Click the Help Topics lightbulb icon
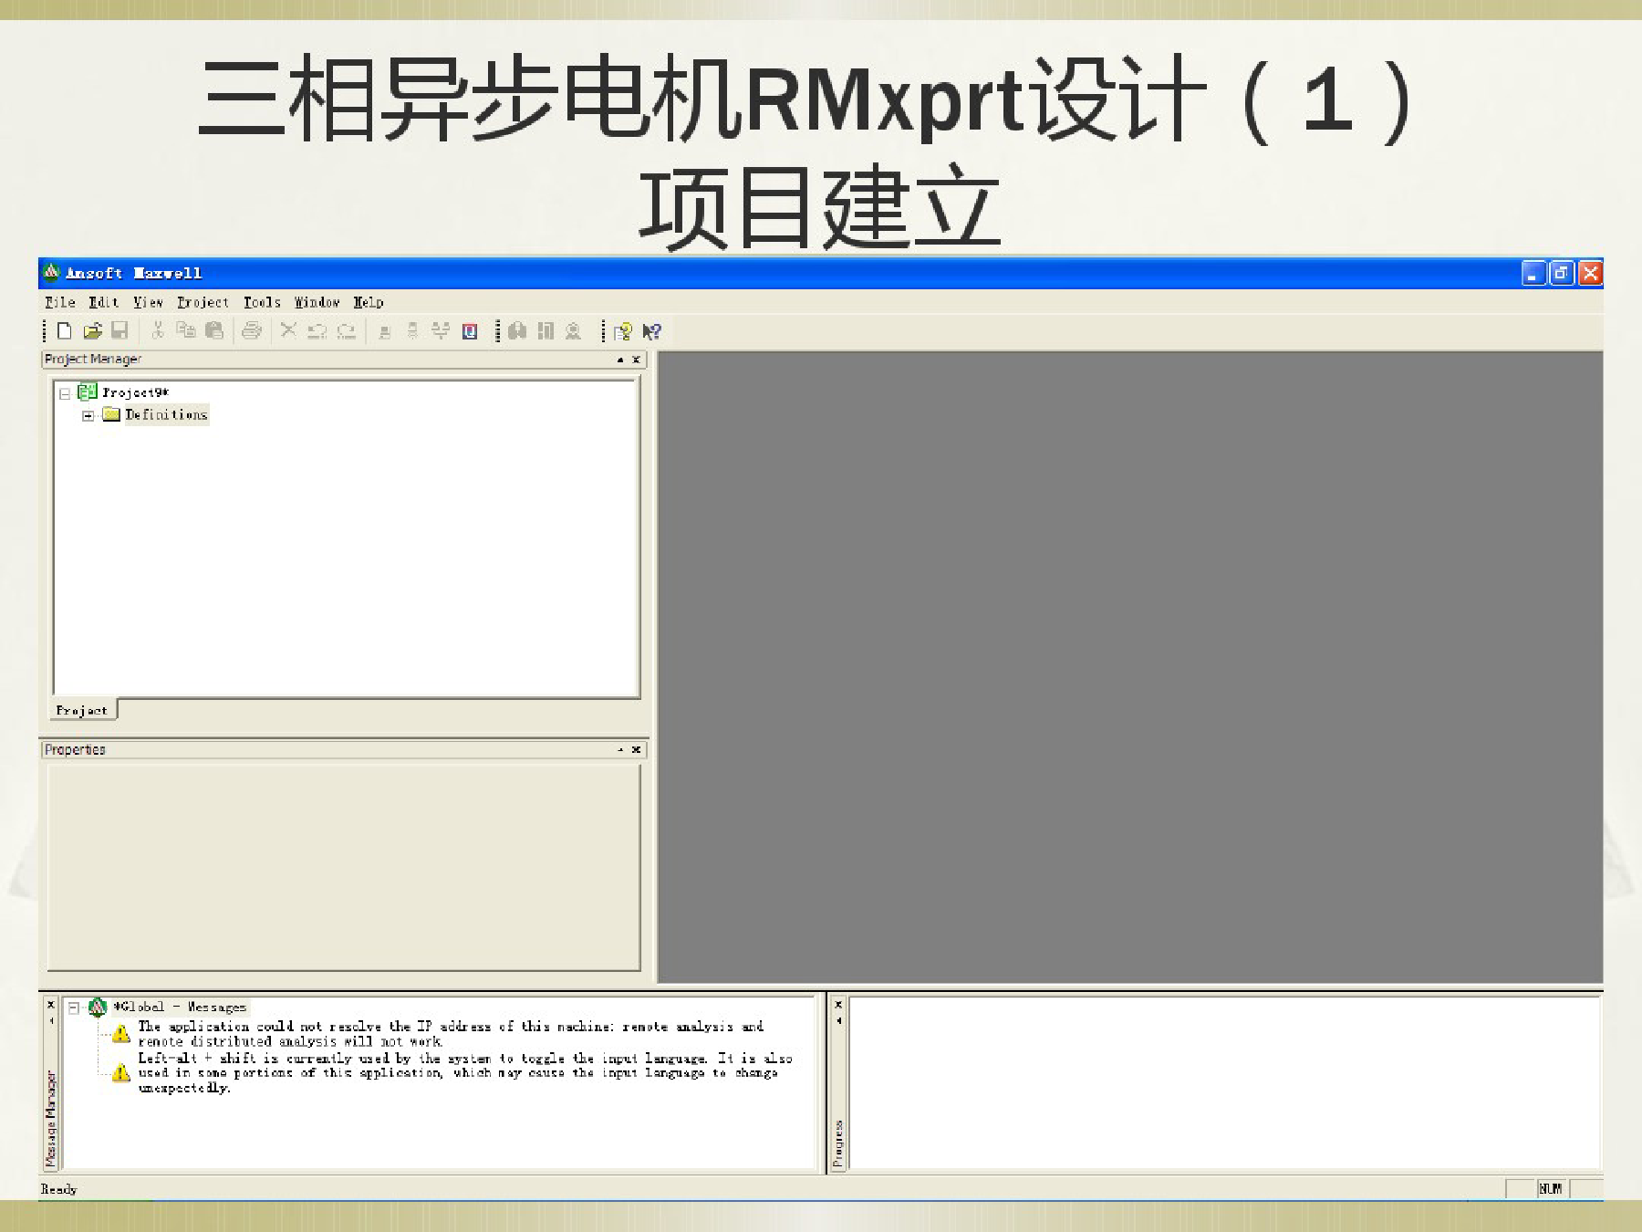The image size is (1642, 1232). 623,332
